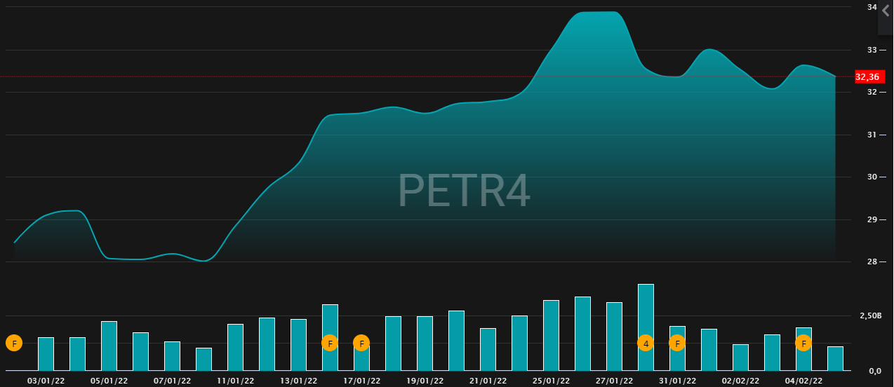Select the 05/01/22 volume bar

109,346
